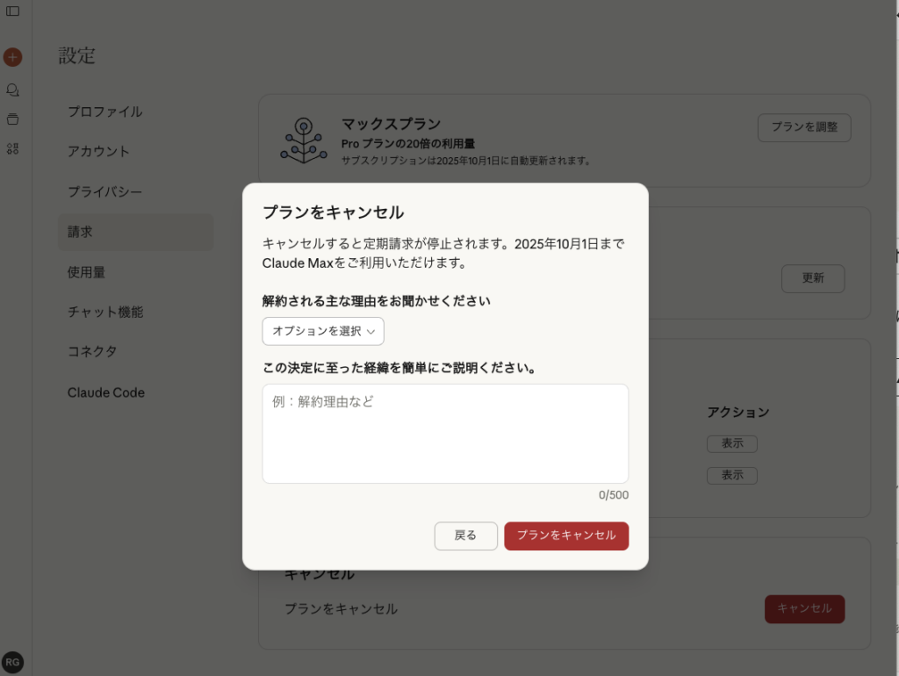Image resolution: width=899 pixels, height=676 pixels.
Task: Click the 更新 button
Action: tap(812, 278)
